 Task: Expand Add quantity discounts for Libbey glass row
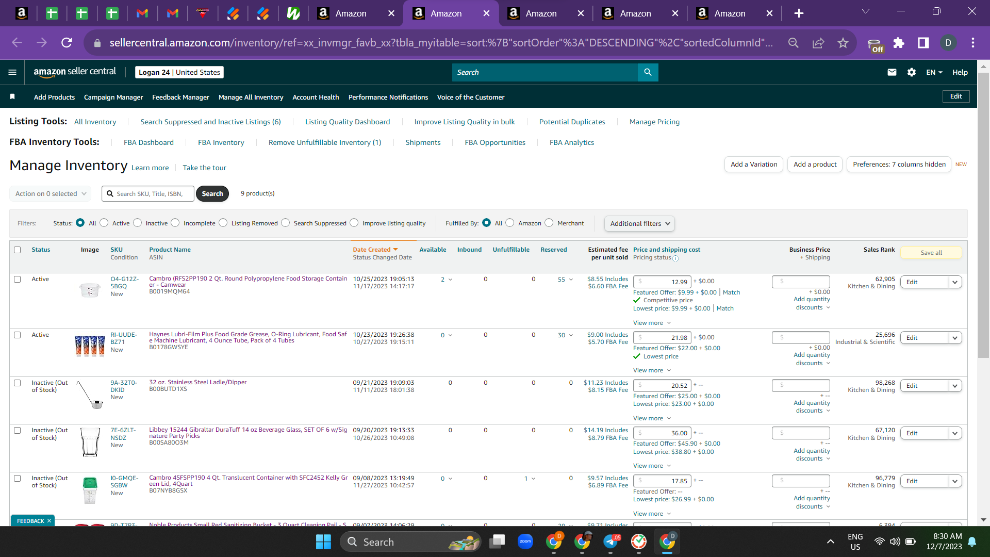pos(812,455)
